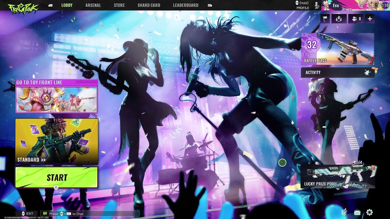390x219 pixels.
Task: Open the settings gear icon
Action: tap(370, 212)
